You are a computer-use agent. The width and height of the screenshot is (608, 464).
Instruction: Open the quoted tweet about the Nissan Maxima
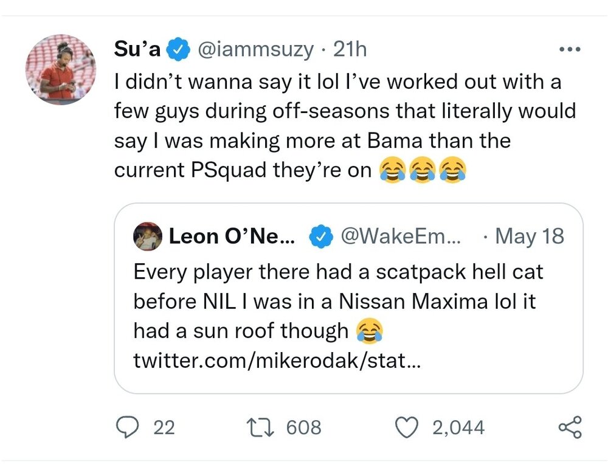pos(348,301)
